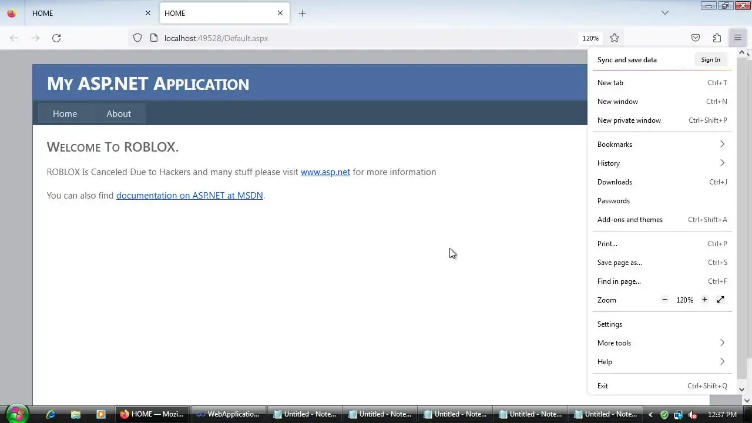Expand the More tools submenu
Screen dimensions: 752x423
(662, 343)
